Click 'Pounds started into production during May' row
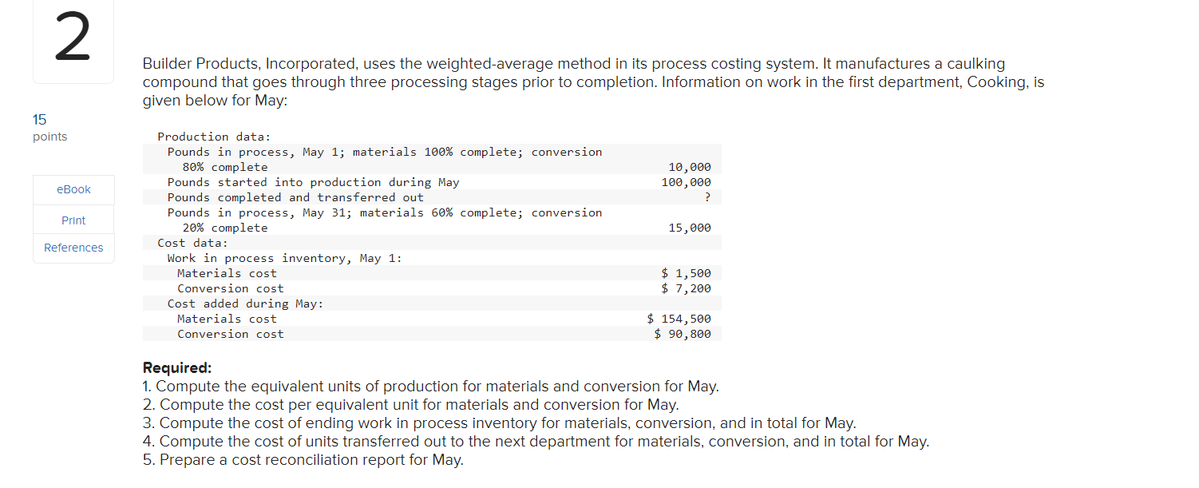 pyautogui.click(x=432, y=182)
